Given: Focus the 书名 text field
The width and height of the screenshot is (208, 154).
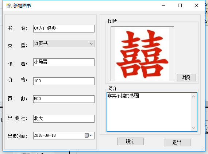Looking at the screenshot, I should (64, 28).
